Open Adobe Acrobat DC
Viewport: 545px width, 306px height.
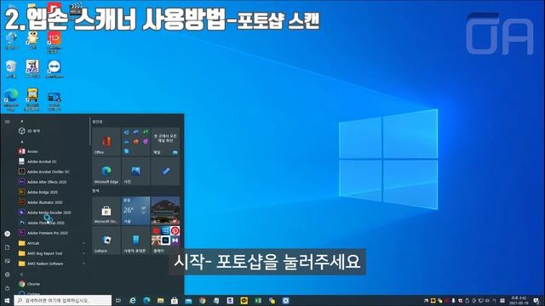(x=42, y=161)
